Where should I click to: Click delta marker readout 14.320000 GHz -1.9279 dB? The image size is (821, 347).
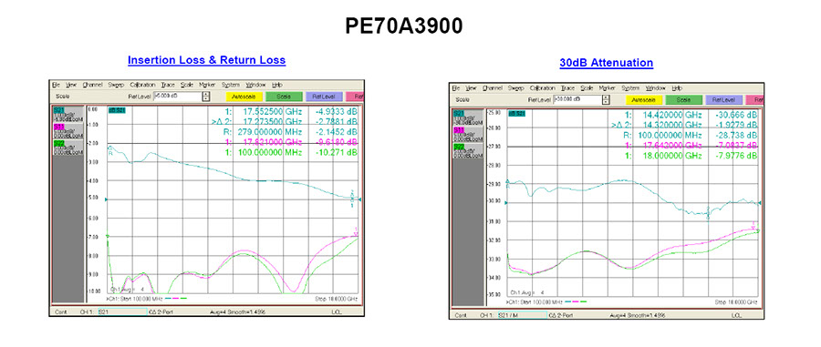pos(685,125)
